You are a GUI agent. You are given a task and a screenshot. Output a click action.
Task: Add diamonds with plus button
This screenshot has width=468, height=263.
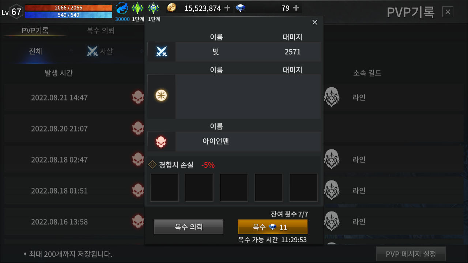[x=296, y=8]
